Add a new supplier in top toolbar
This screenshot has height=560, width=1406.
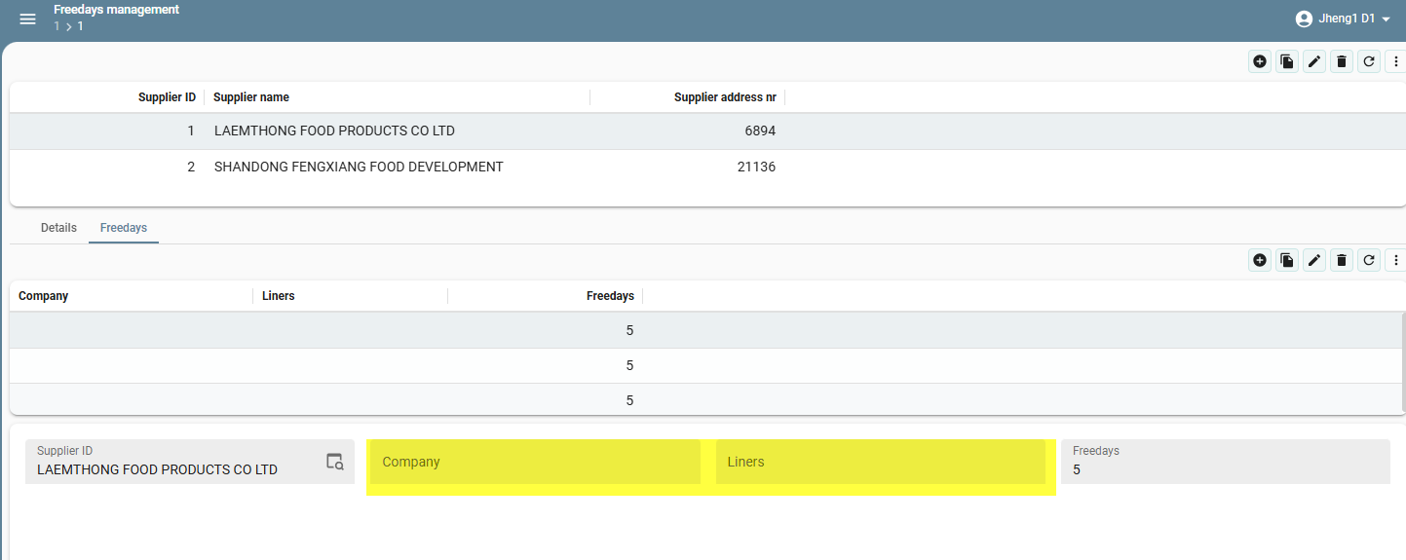pyautogui.click(x=1260, y=61)
